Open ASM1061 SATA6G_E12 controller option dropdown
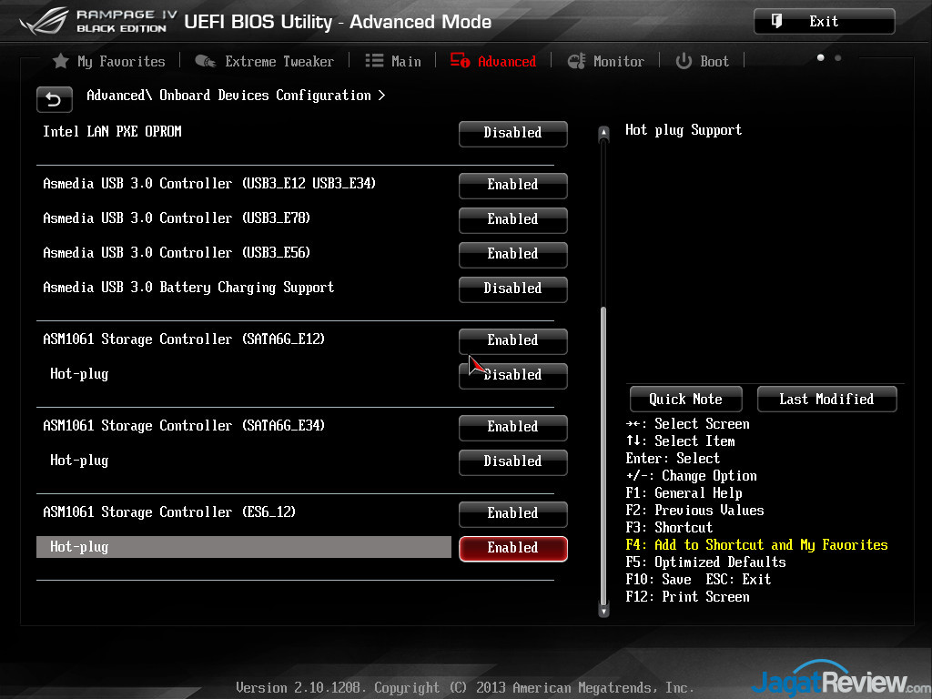Screen dimensions: 932x699 [512, 340]
